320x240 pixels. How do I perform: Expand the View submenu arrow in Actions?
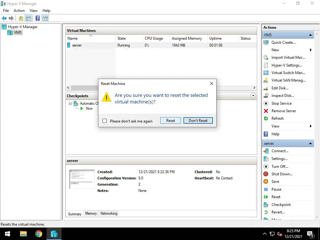311,126
